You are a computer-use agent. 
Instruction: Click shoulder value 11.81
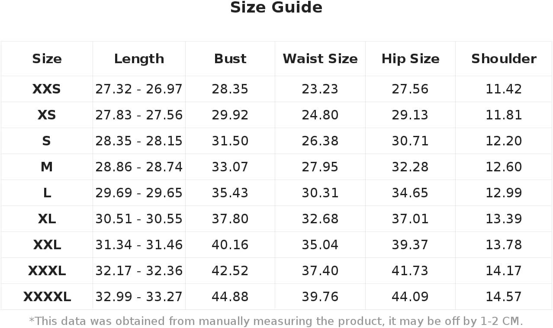click(x=504, y=115)
